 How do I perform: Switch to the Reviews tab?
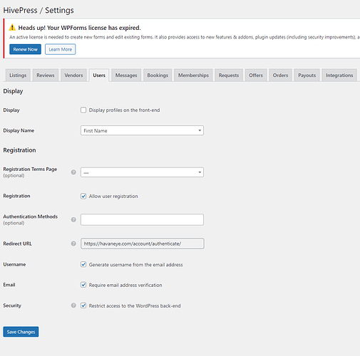(x=46, y=75)
